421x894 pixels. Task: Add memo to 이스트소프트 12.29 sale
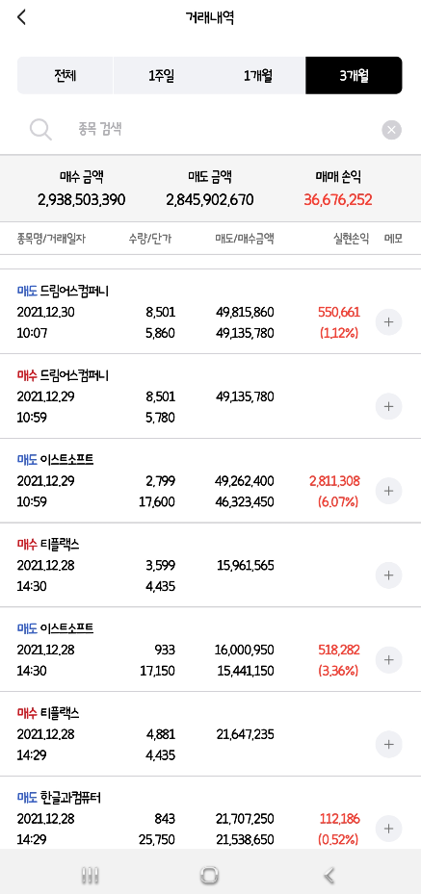388,491
